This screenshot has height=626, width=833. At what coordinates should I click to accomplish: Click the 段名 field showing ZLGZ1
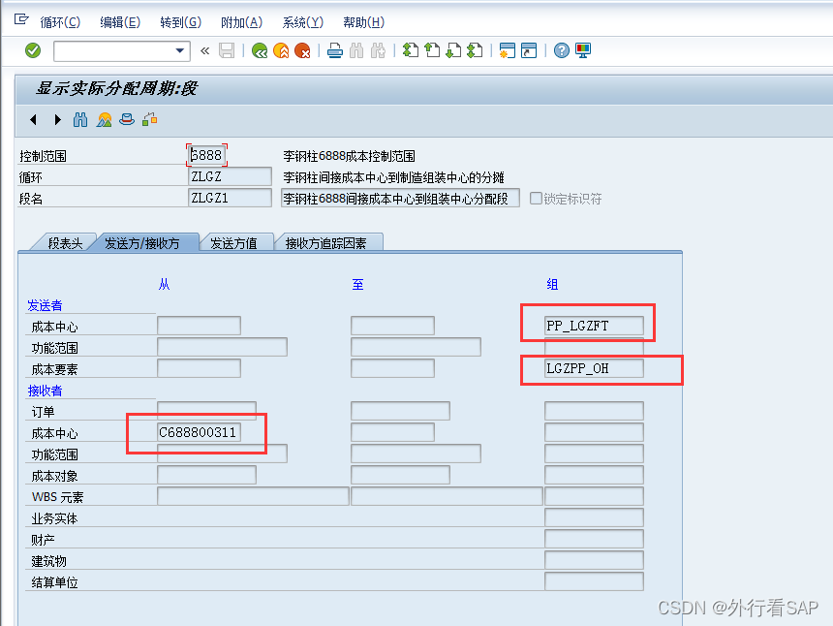[x=230, y=198]
